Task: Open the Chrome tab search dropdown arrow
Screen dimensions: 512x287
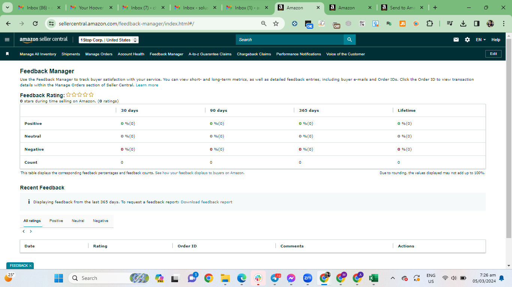Action: click(7, 7)
